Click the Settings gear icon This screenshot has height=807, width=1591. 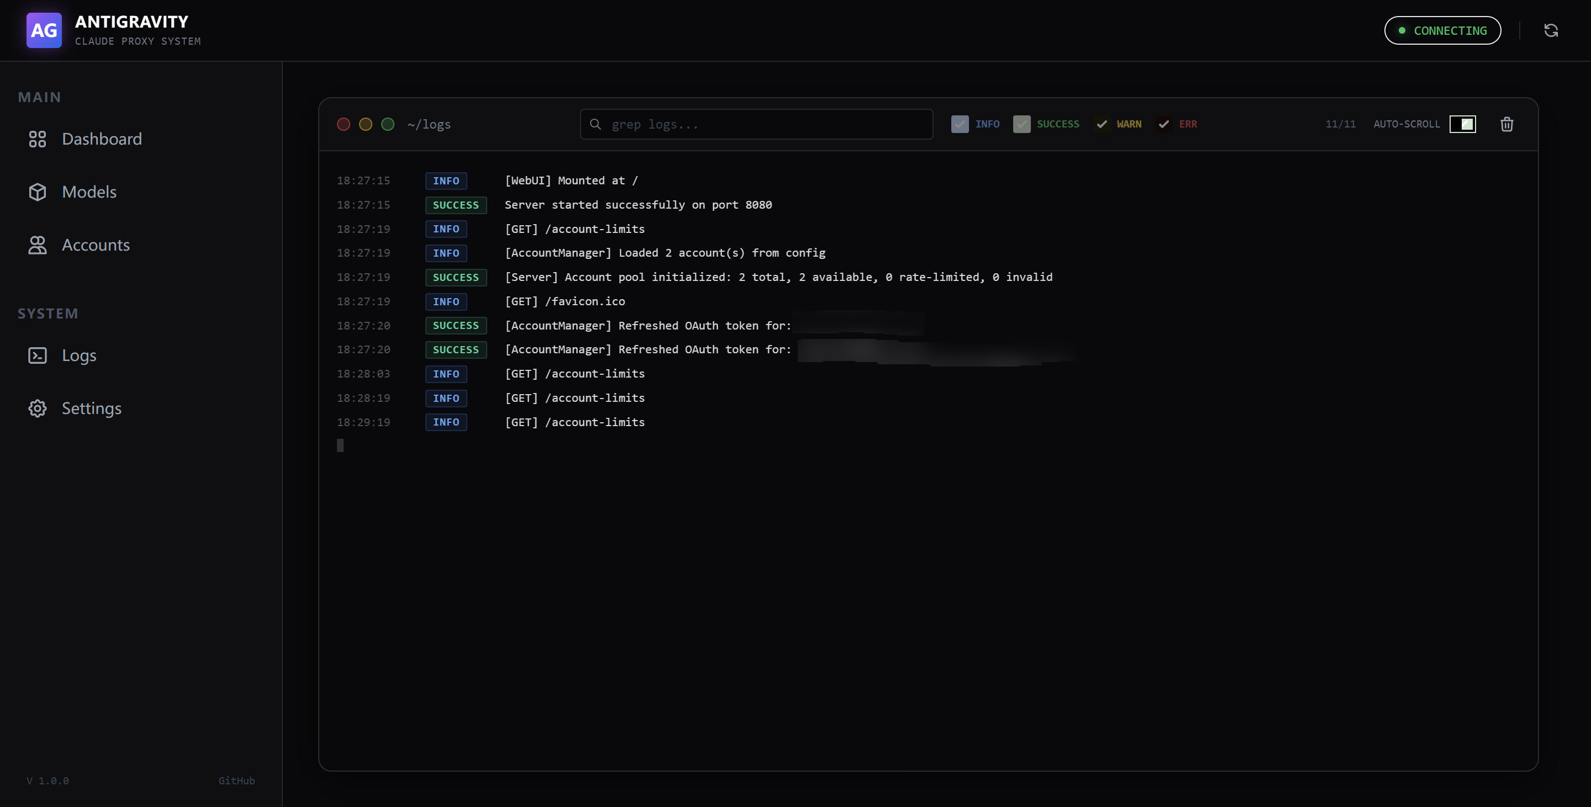click(38, 408)
